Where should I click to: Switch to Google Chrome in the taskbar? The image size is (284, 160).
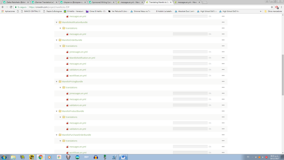[40, 157]
